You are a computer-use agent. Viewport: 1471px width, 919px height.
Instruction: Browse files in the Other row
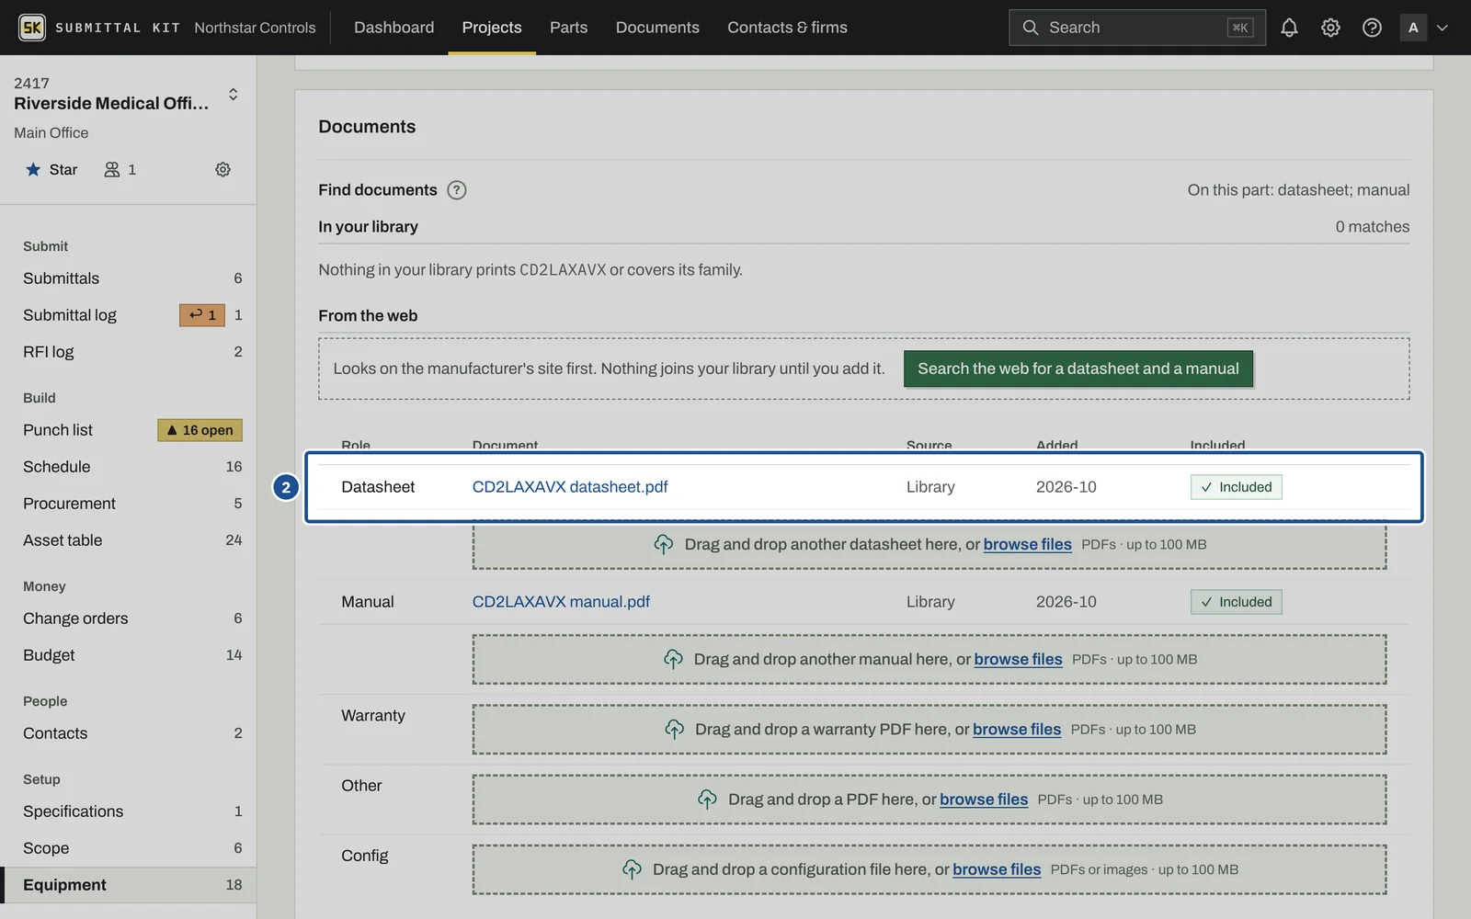pyautogui.click(x=984, y=800)
